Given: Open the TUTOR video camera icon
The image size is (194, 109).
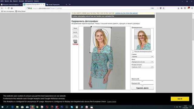Looking at the screenshot, I should (x=75, y=42).
